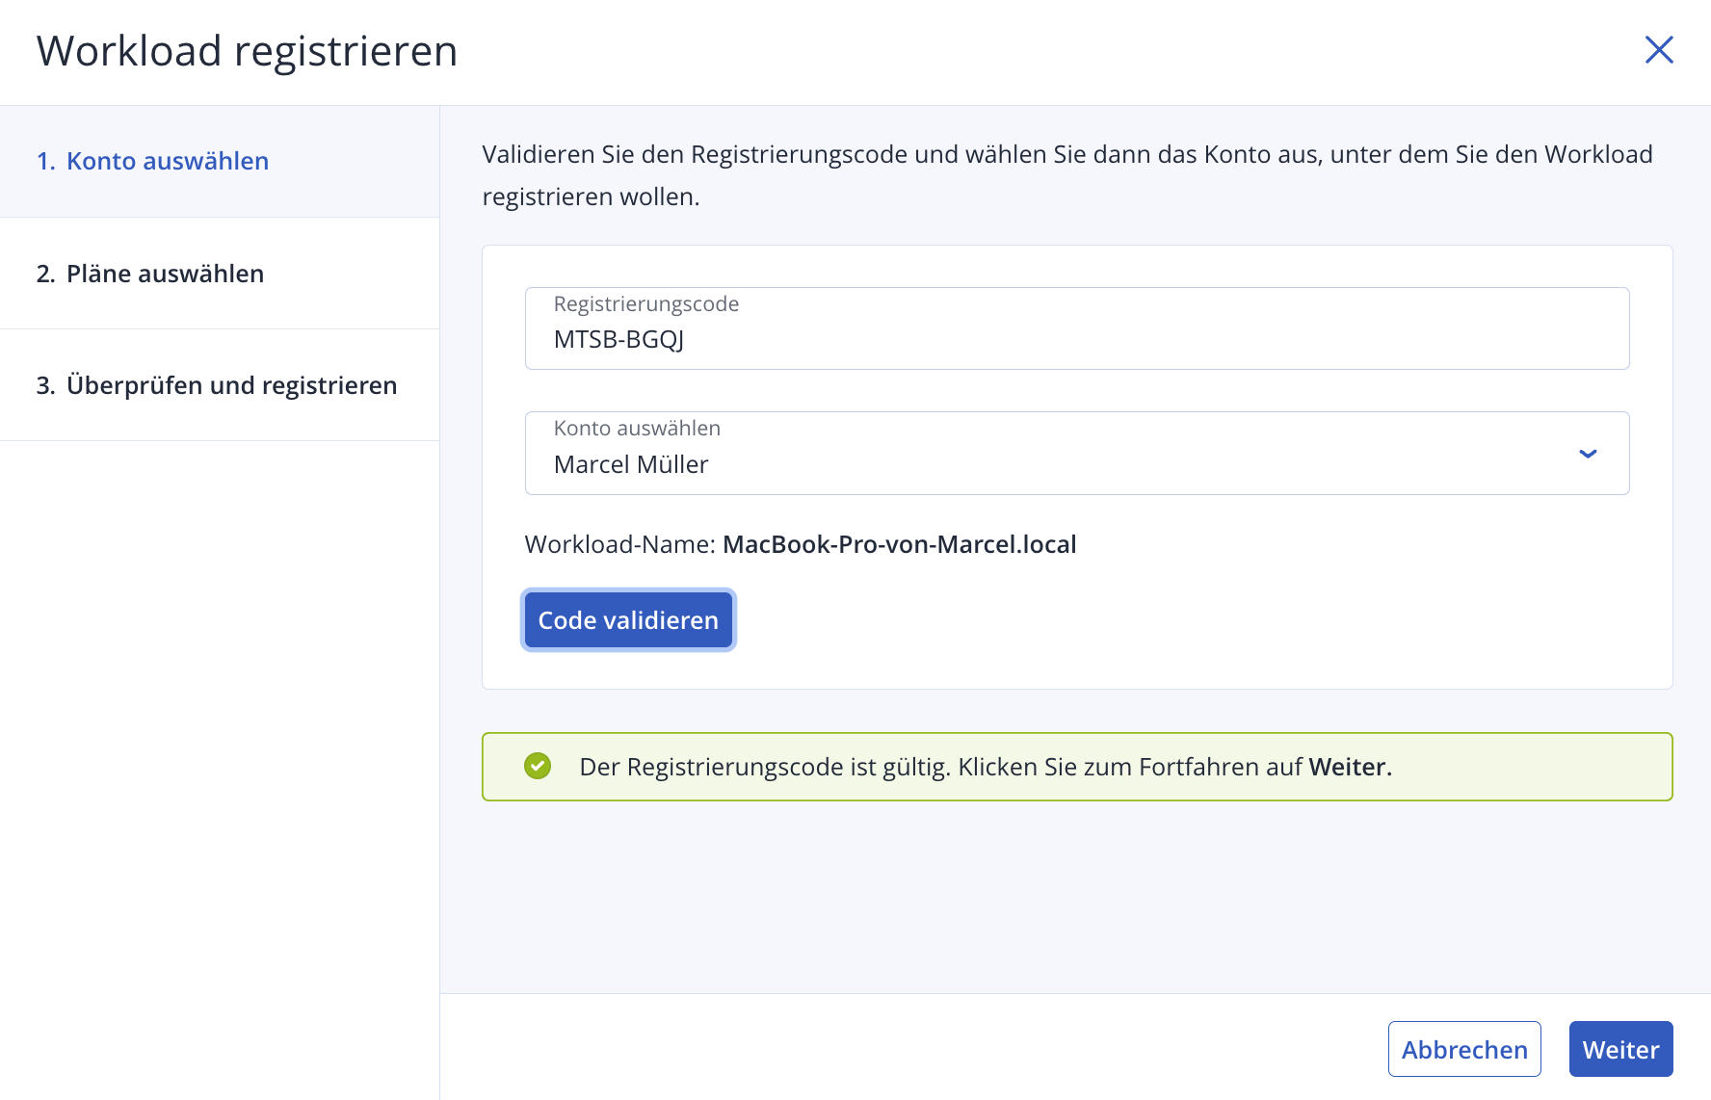Click the workload name MacBook-Pro-von-Marcel.local
The image size is (1711, 1100).
pyautogui.click(x=899, y=544)
